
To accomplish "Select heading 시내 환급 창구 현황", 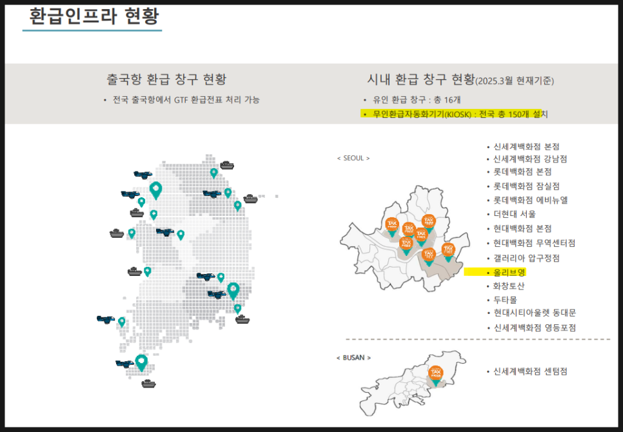I will (x=420, y=79).
